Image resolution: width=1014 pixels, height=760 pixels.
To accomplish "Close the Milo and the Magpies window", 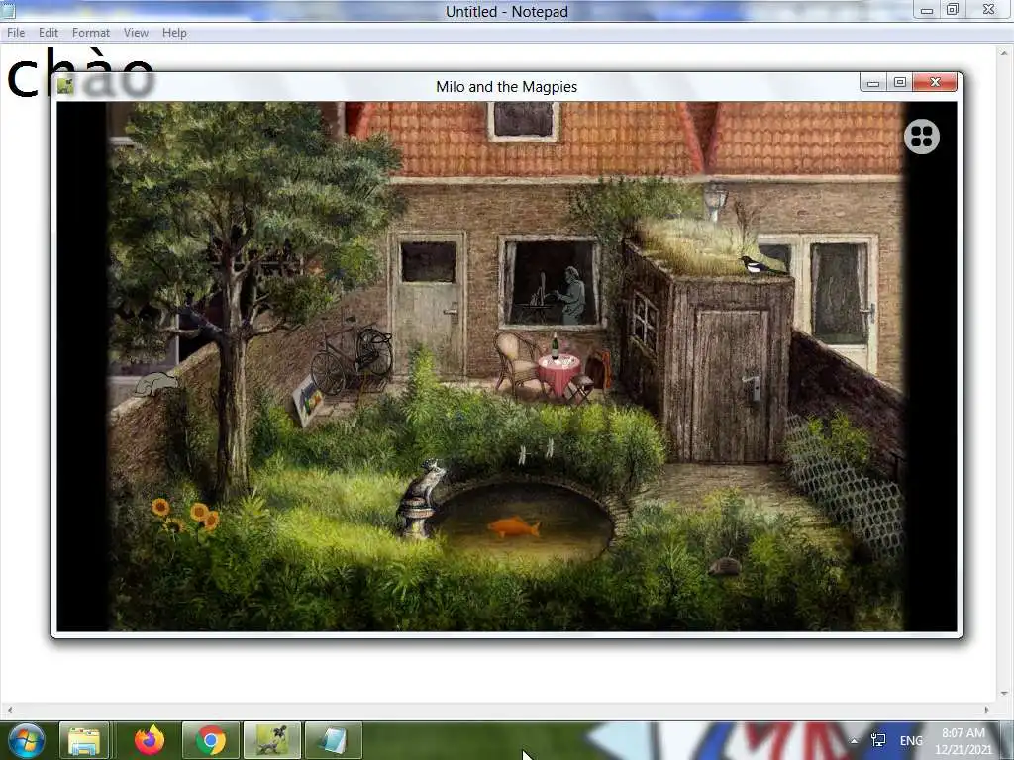I will (935, 82).
